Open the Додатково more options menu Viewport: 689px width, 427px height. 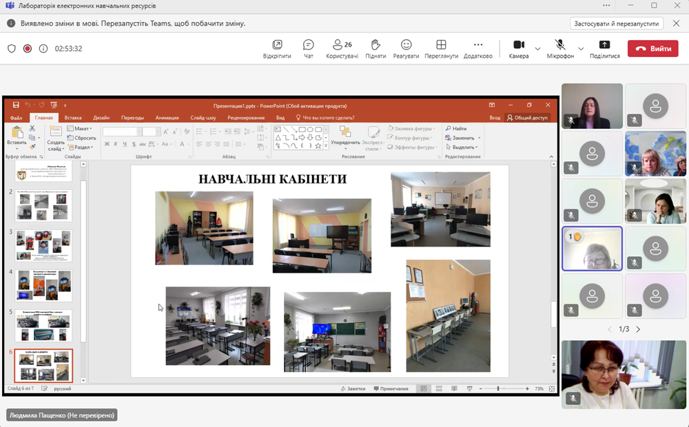point(477,48)
